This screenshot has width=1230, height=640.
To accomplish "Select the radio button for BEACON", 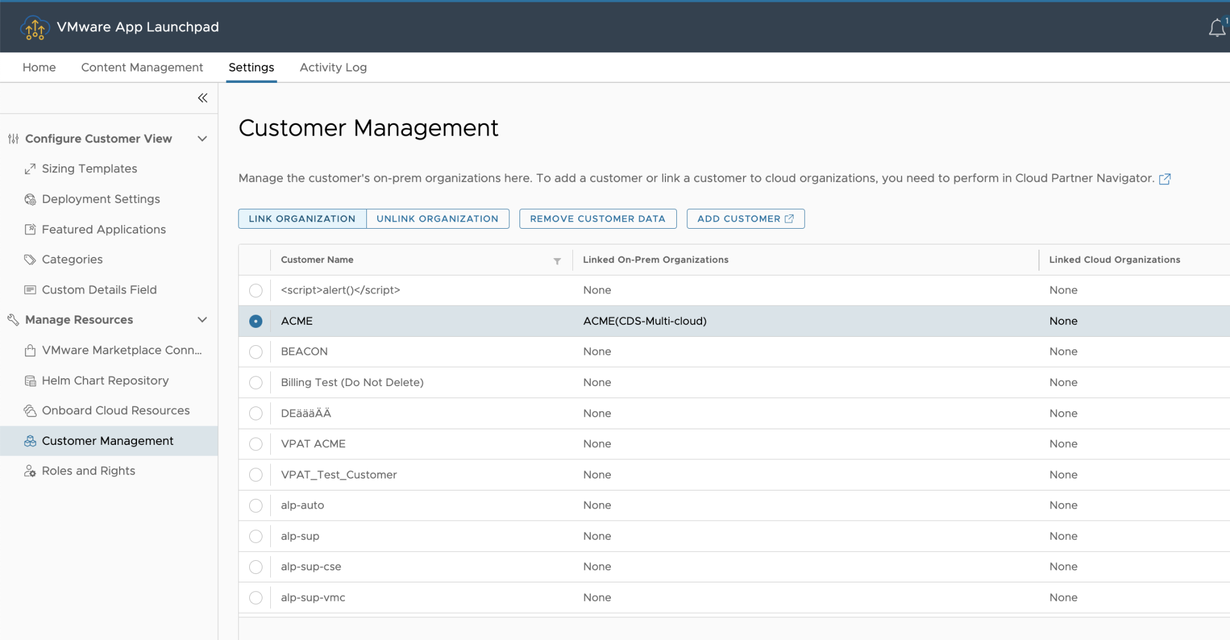I will [256, 351].
